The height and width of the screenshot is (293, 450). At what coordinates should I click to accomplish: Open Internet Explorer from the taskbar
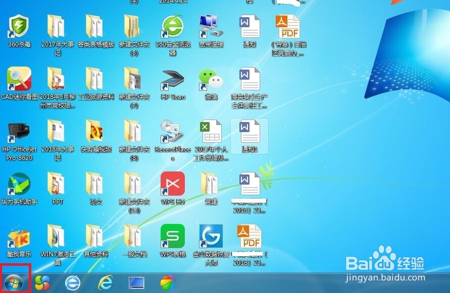pos(105,283)
